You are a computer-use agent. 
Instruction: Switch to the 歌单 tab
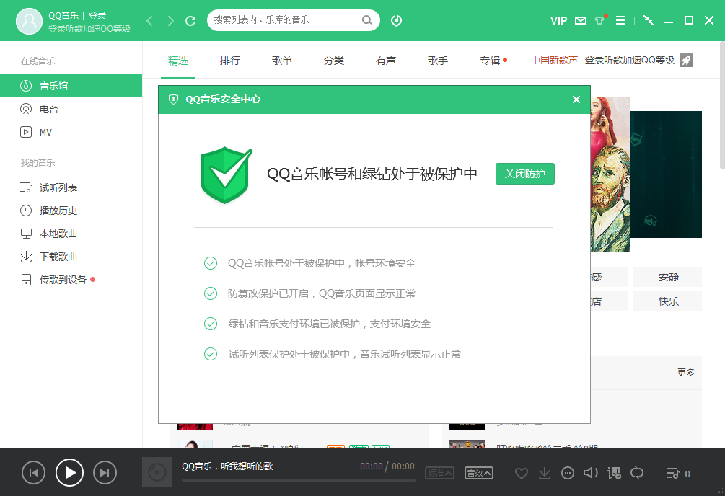tap(281, 61)
